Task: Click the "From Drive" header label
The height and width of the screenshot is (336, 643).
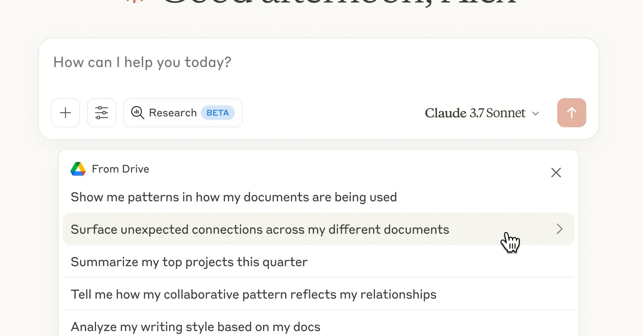Action: pos(120,169)
